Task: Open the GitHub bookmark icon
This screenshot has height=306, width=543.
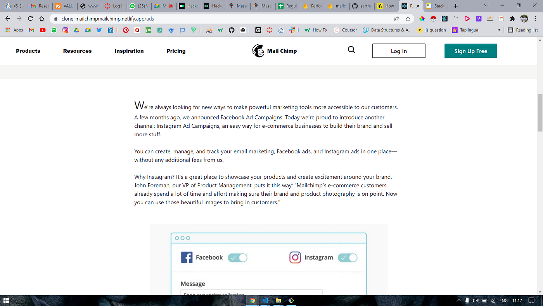Action: click(232, 30)
